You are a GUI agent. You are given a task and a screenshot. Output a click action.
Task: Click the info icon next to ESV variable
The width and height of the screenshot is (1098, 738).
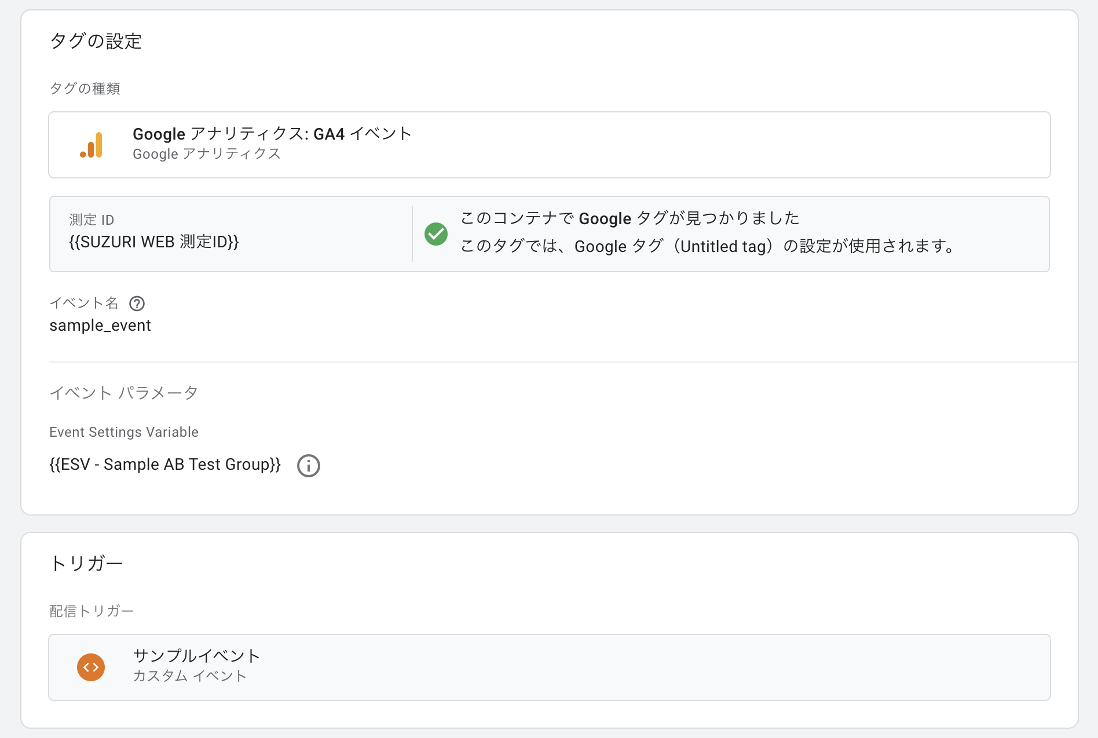(x=308, y=466)
